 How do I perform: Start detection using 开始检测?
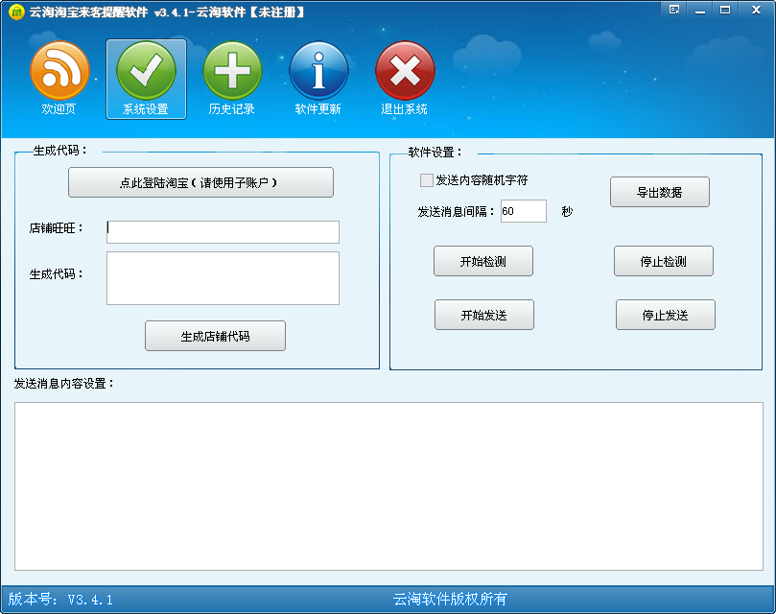(x=484, y=260)
